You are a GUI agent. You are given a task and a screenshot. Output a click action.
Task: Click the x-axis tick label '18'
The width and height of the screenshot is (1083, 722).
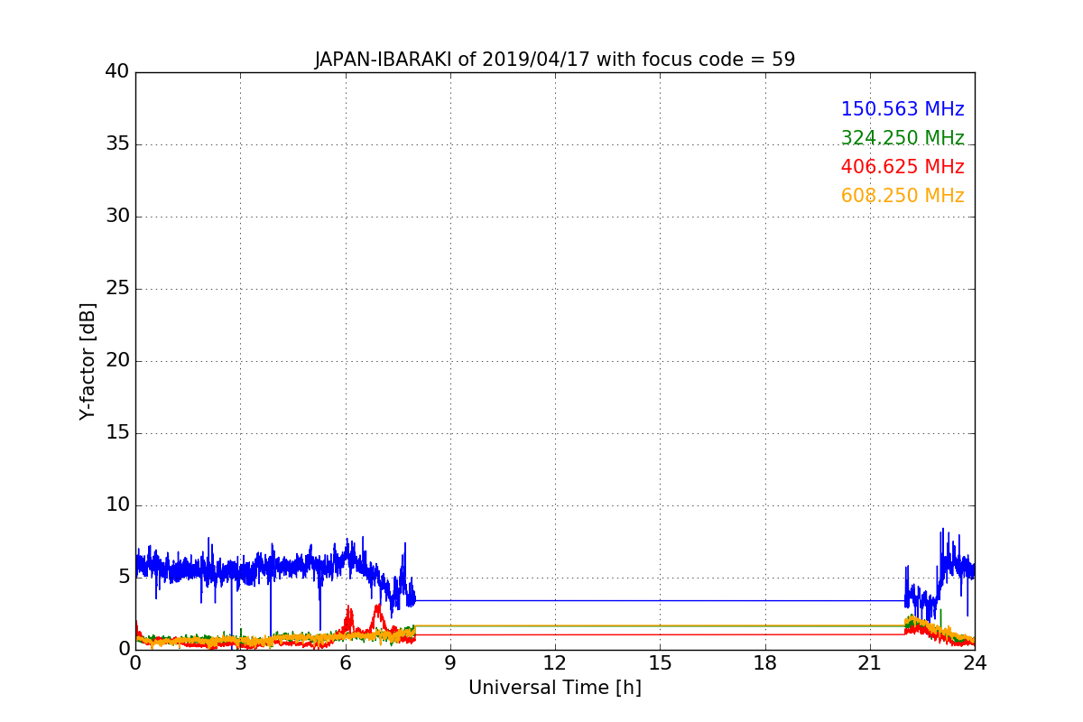tap(765, 662)
